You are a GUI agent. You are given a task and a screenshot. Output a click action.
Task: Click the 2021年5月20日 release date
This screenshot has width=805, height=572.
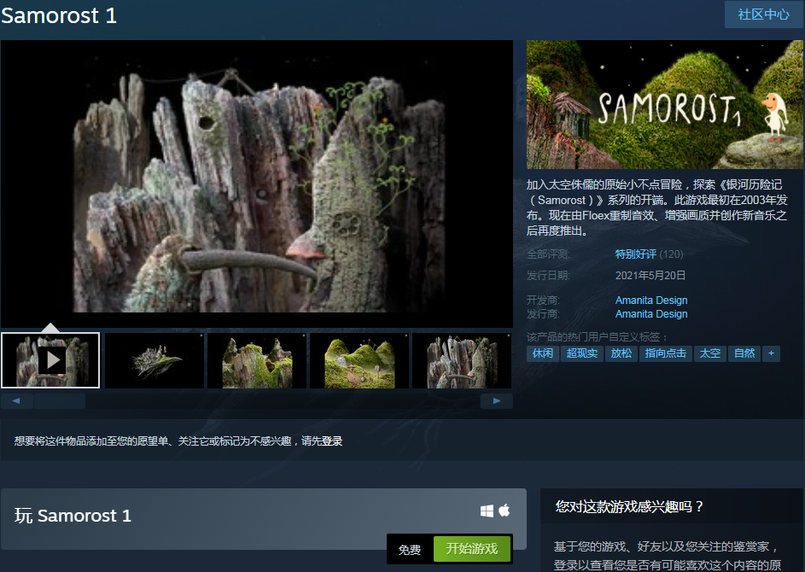tap(650, 276)
